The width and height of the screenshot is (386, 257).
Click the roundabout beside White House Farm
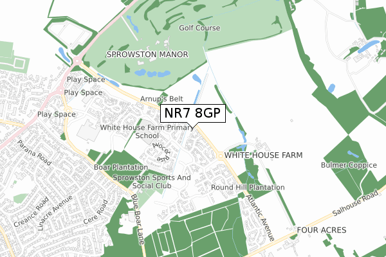[219, 155]
